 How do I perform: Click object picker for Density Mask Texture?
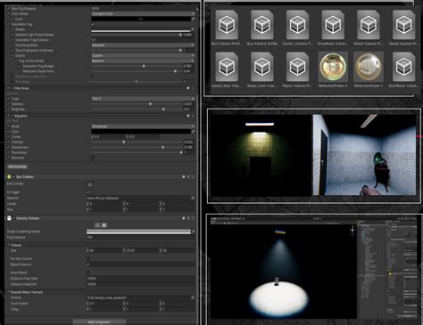pos(193,297)
